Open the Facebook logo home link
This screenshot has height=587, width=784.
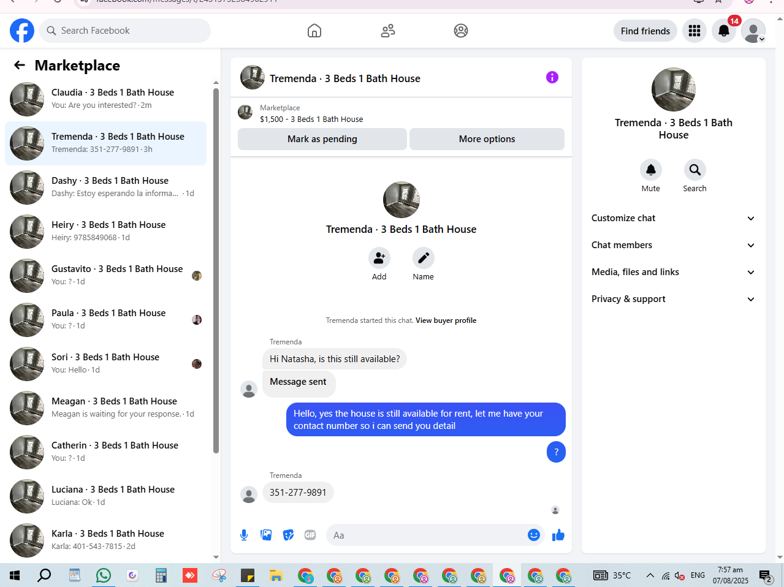[22, 31]
